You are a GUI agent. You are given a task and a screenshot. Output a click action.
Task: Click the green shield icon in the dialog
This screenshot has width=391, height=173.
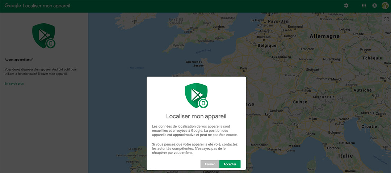tap(196, 95)
